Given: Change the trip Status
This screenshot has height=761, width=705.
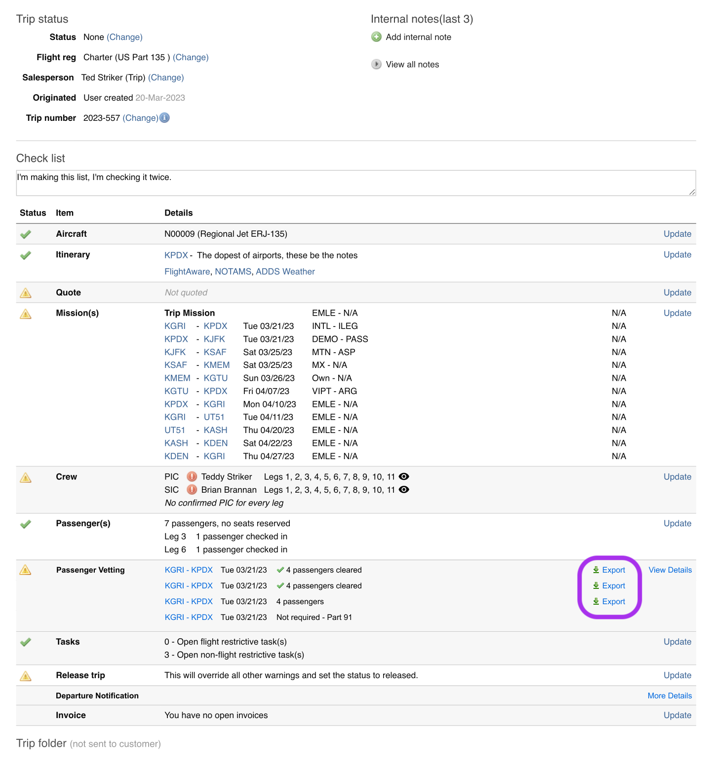Looking at the screenshot, I should point(124,37).
